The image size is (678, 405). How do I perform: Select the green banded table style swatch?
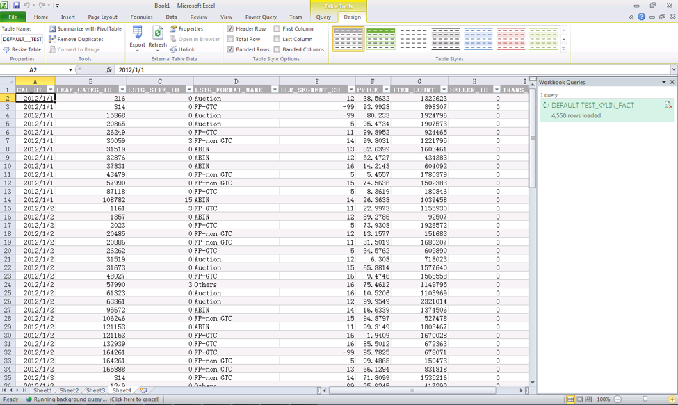coord(380,40)
